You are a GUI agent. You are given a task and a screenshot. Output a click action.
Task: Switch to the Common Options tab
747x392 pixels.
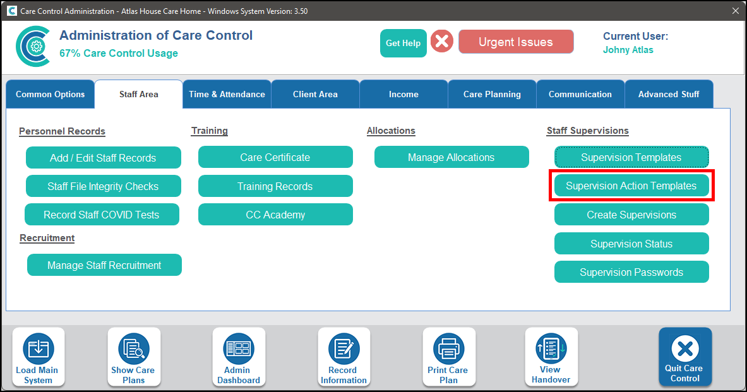(x=51, y=95)
